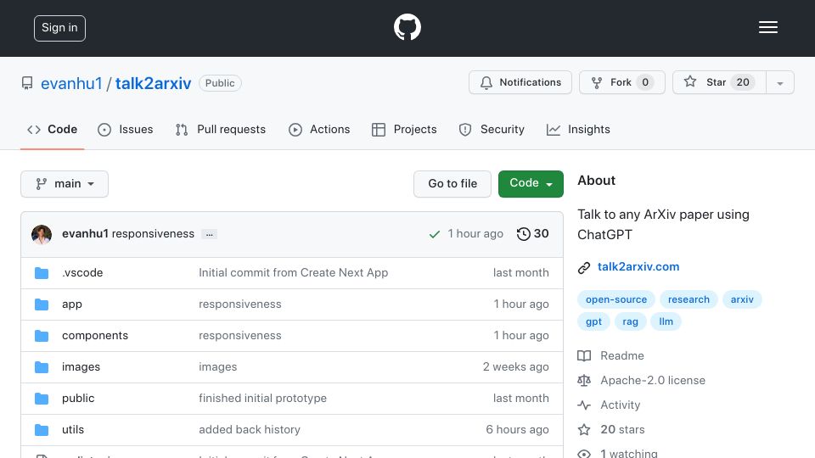815x458 pixels.
Task: Expand the main branch selector
Action: 65,184
